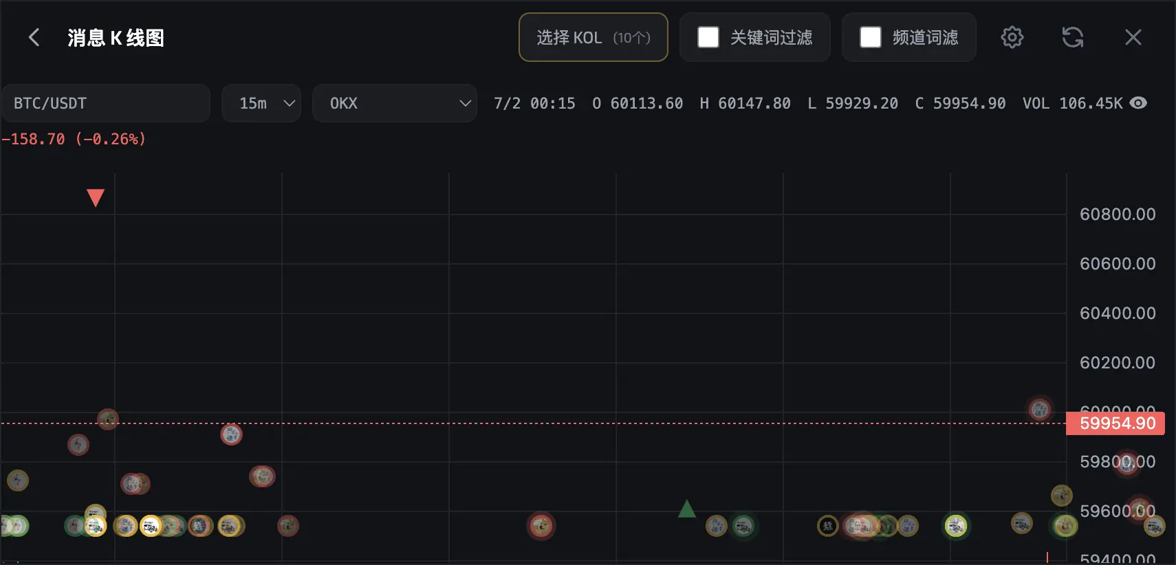Click the 60200.00 price axis label
The height and width of the screenshot is (565, 1176).
tap(1118, 363)
